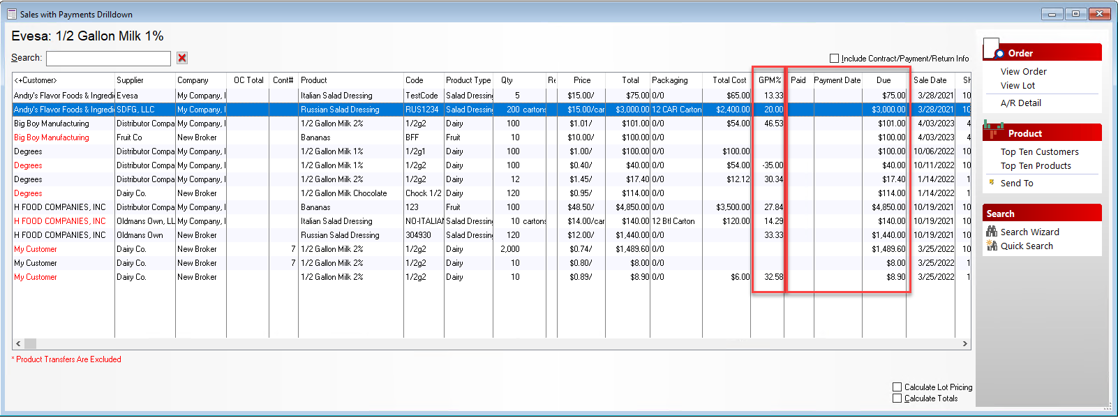Click the Order section document icon
The width and height of the screenshot is (1118, 418).
click(992, 50)
